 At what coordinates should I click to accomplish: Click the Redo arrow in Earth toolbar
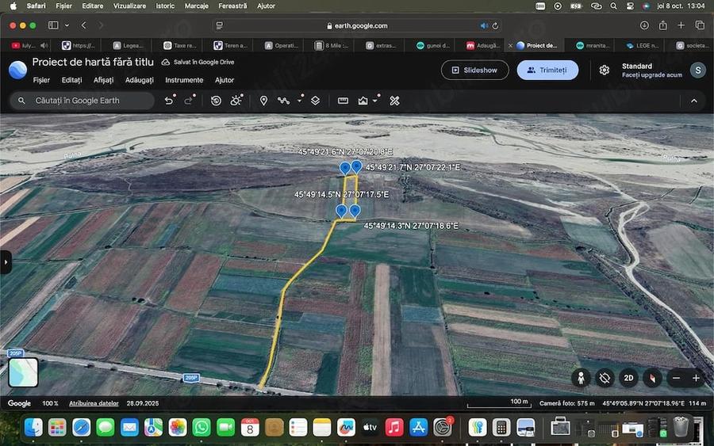[188, 101]
